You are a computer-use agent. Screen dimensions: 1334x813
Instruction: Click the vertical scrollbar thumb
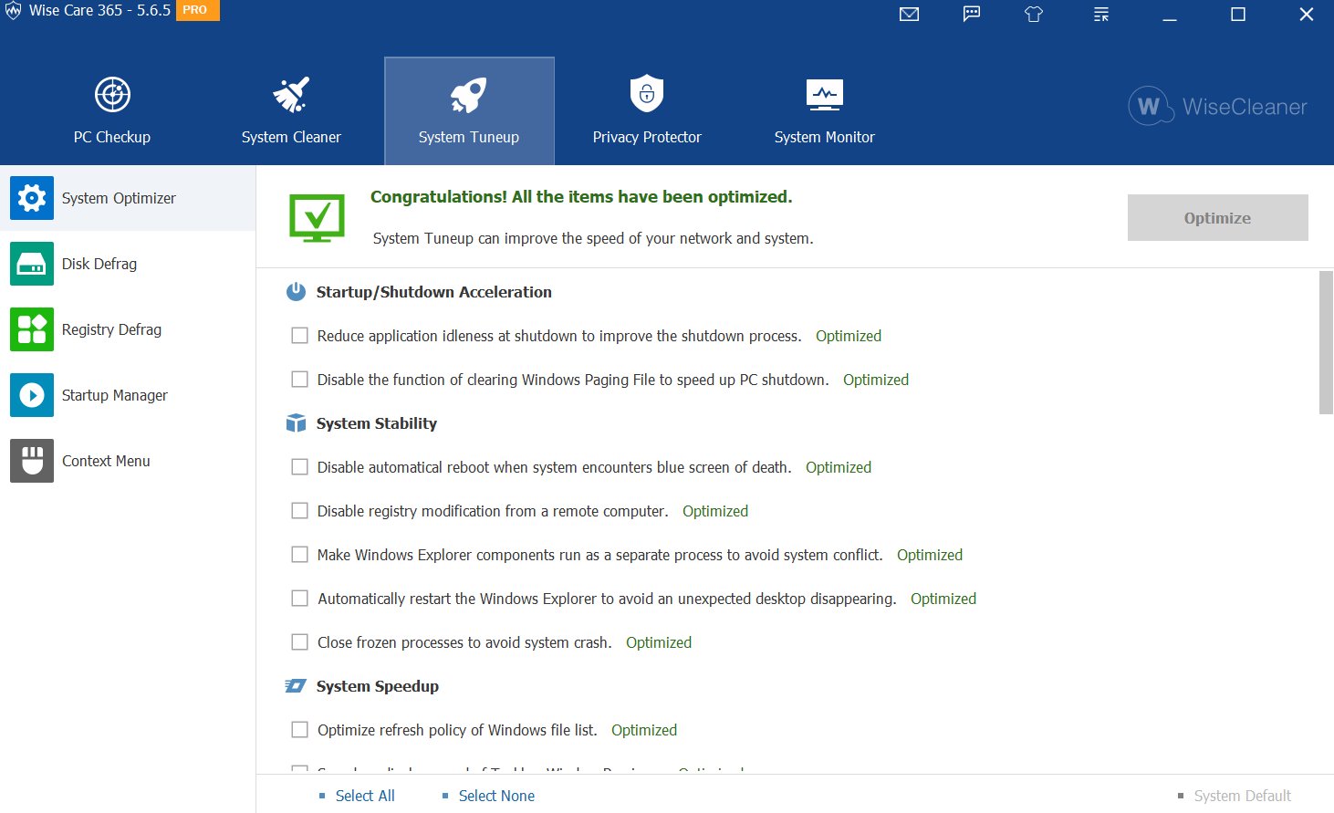click(x=1326, y=342)
